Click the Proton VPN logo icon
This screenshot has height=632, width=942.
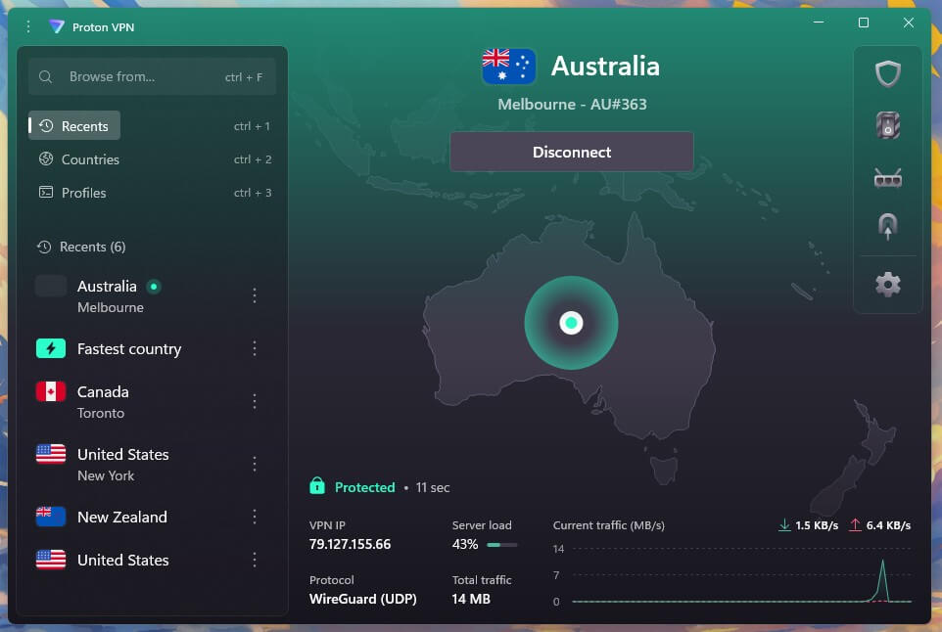57,26
